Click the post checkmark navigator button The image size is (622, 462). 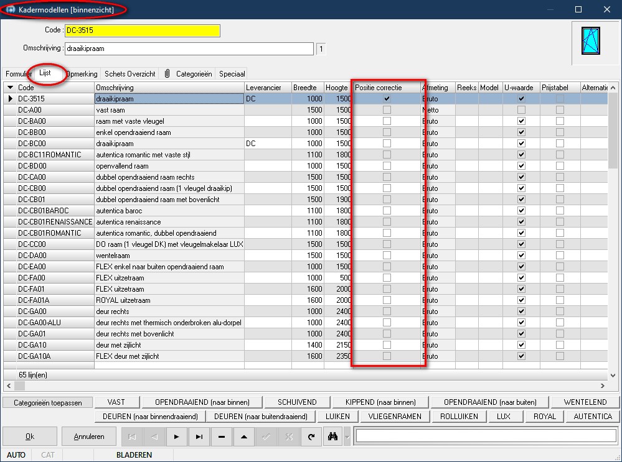point(266,437)
